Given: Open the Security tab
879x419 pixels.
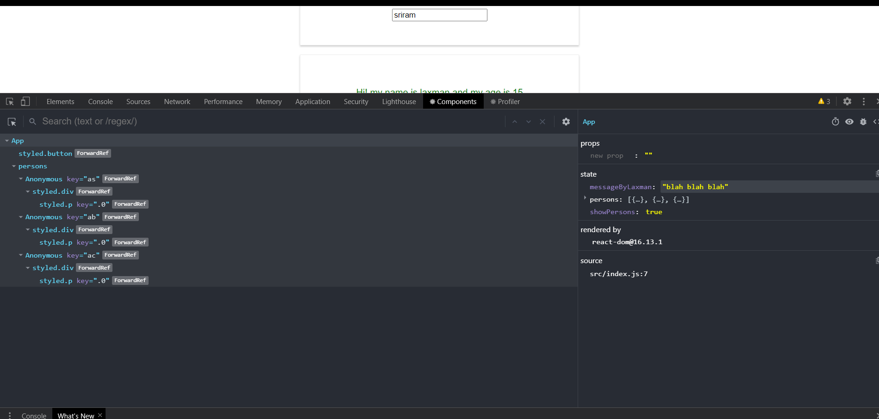Looking at the screenshot, I should [356, 102].
